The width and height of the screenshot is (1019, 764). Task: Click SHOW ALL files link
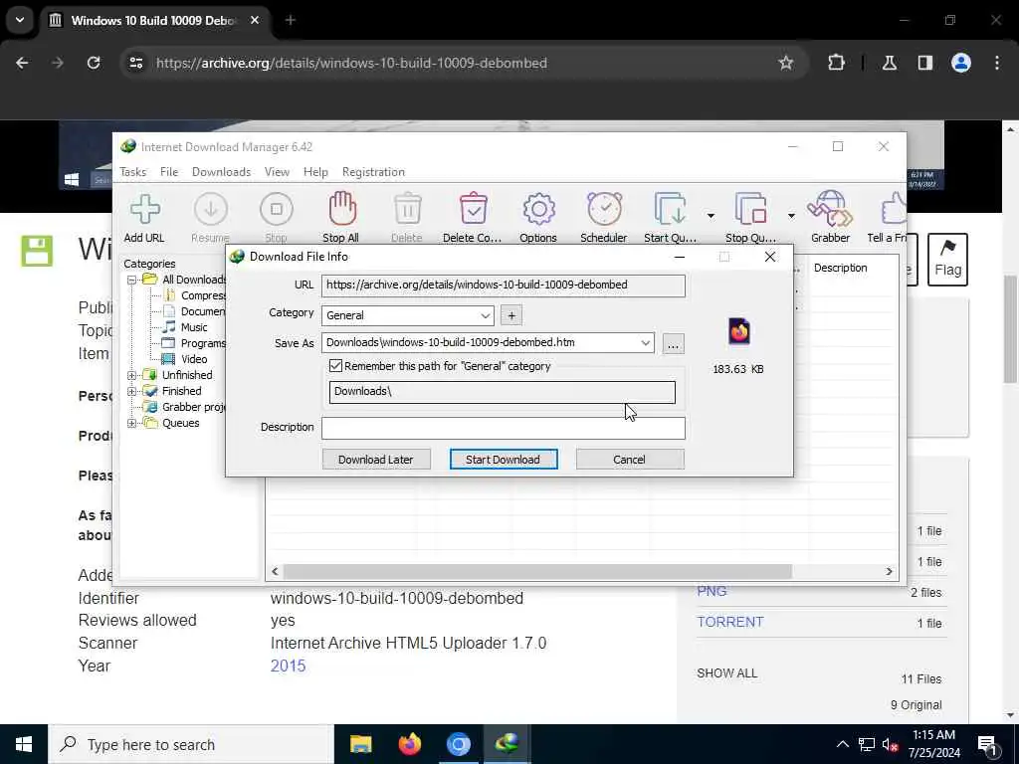coord(727,673)
